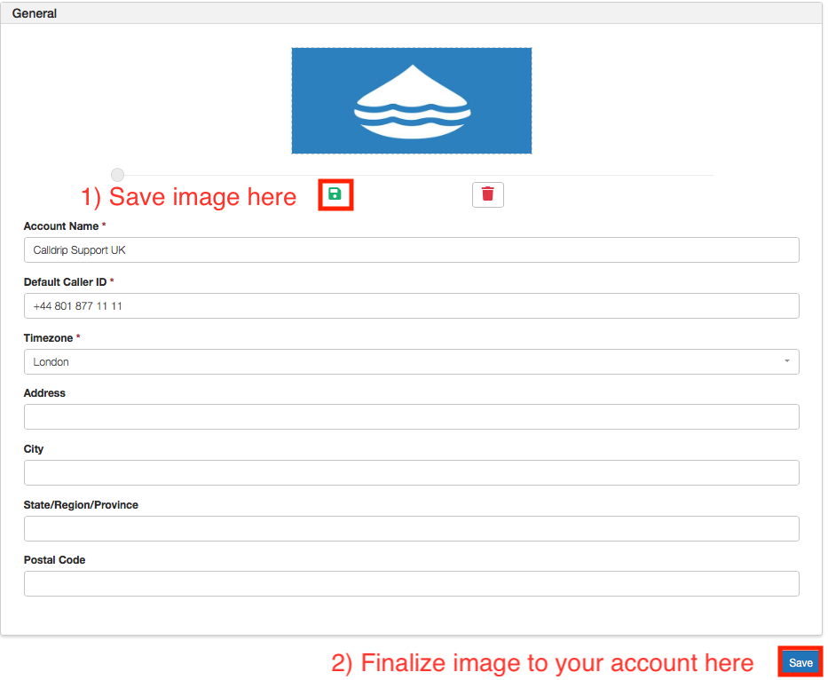Screen dimensions: 828x680
Task: Select the uploaded logo image preview
Action: pyautogui.click(x=412, y=101)
